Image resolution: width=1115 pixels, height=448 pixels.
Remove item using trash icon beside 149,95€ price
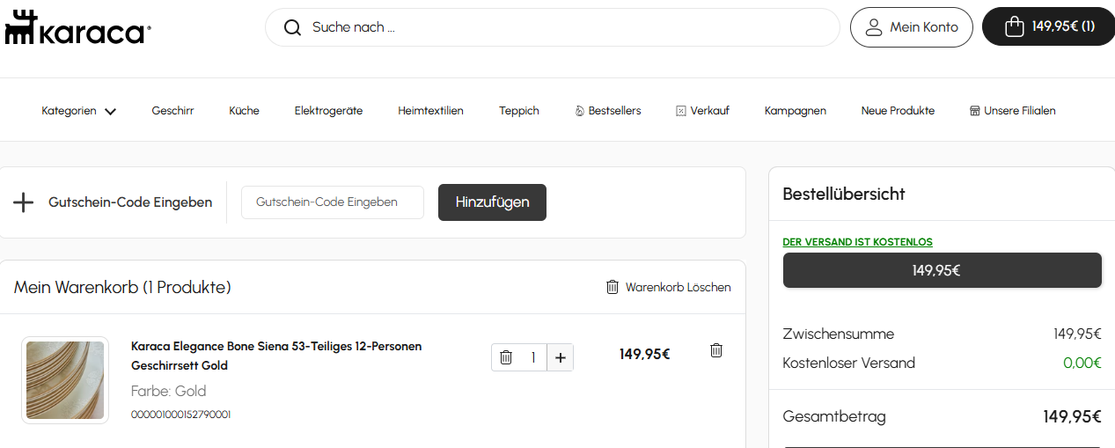[716, 350]
